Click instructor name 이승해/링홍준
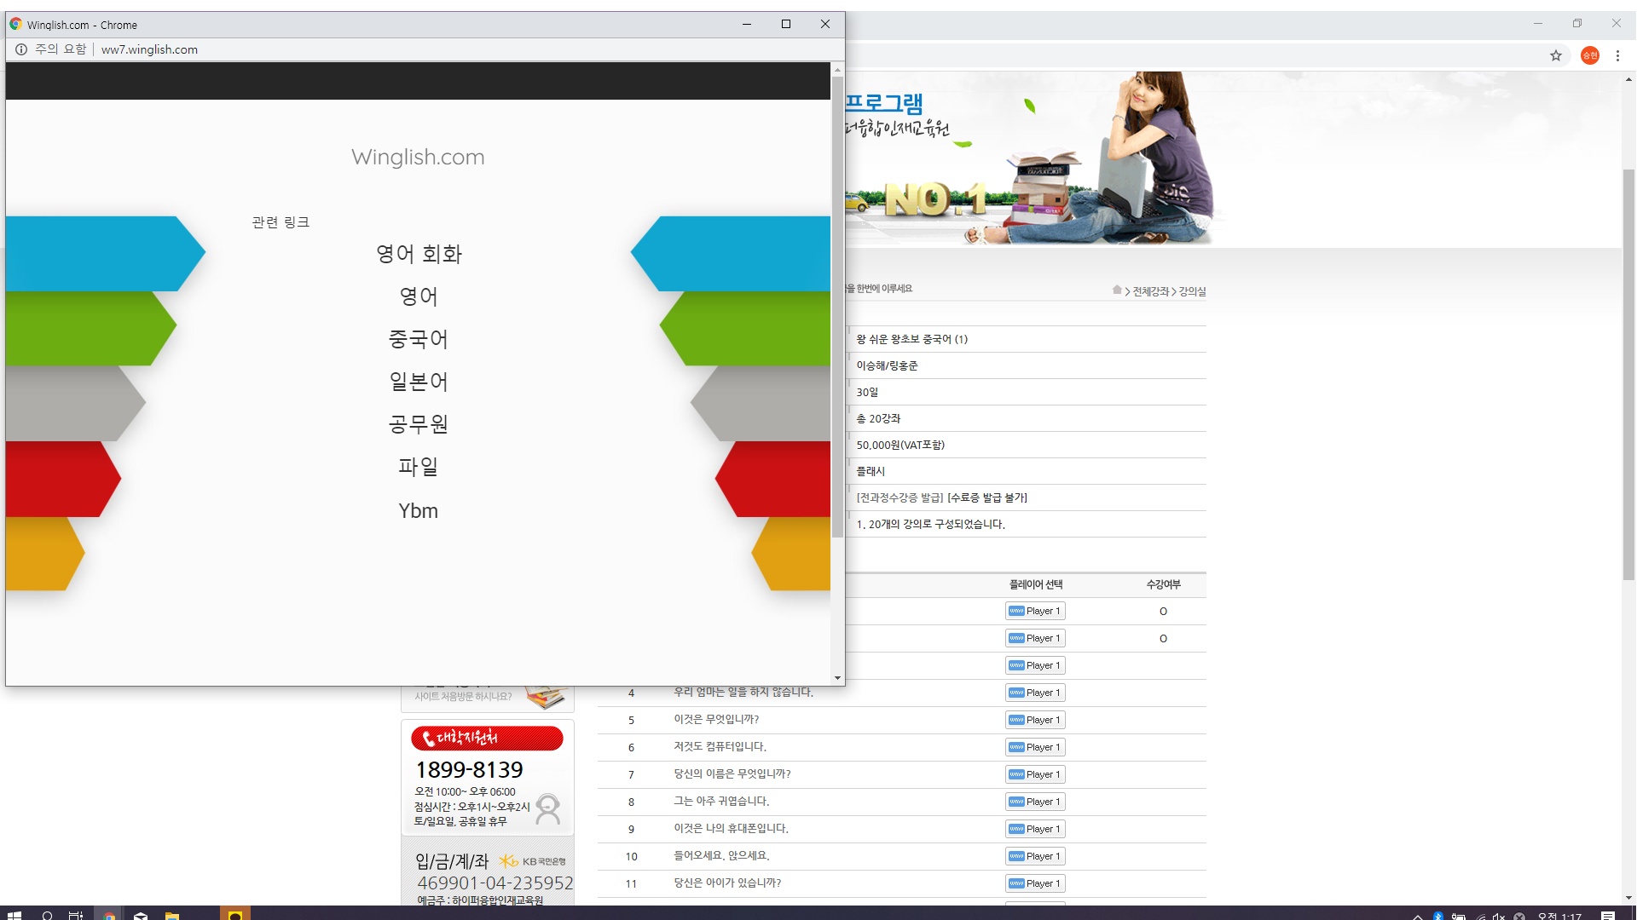 (888, 365)
